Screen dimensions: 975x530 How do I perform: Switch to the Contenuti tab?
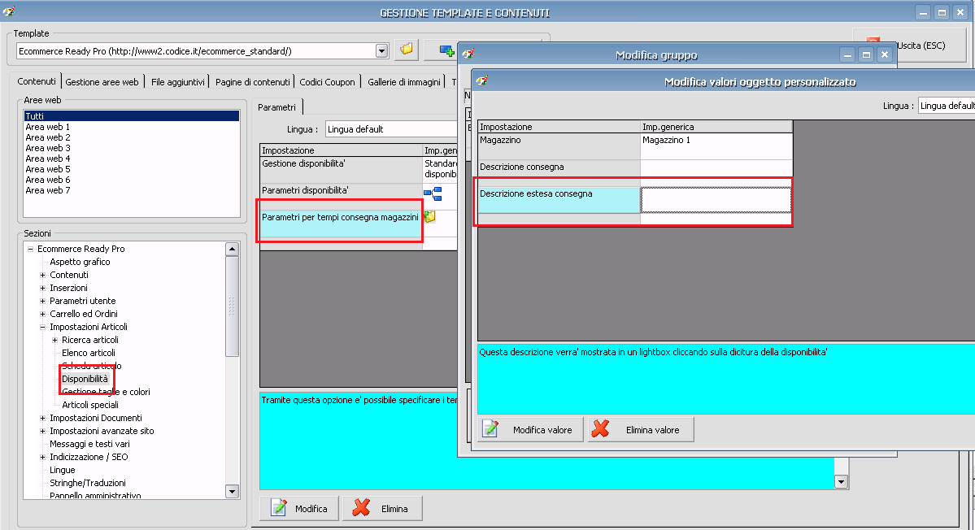(x=36, y=81)
